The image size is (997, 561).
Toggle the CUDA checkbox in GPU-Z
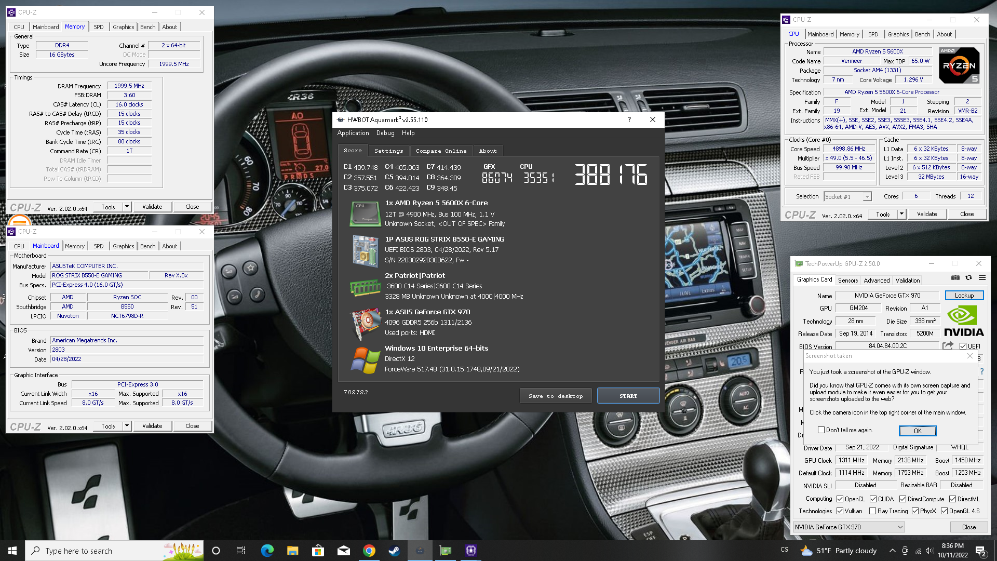point(873,499)
